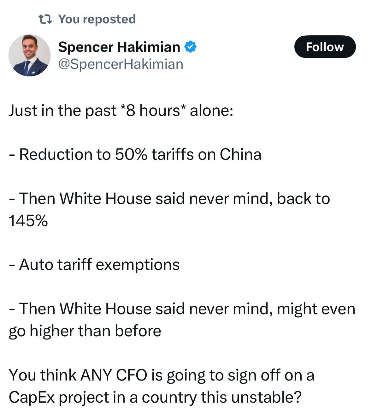Click the word "China" in the tweet
The width and height of the screenshot is (372, 420).
[240, 155]
